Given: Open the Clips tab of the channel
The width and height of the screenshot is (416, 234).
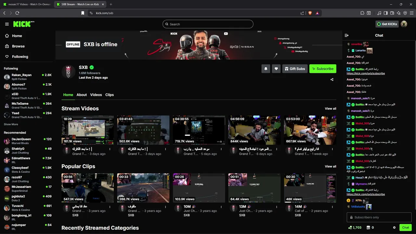Looking at the screenshot, I should pos(110,95).
